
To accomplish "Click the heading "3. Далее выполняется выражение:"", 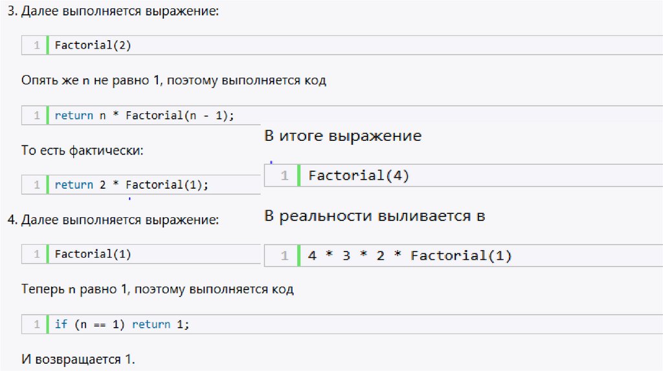I will (114, 12).
